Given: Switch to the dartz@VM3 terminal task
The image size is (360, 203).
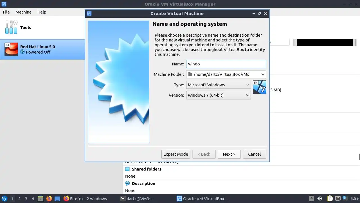Looking at the screenshot, I should [x=137, y=198].
